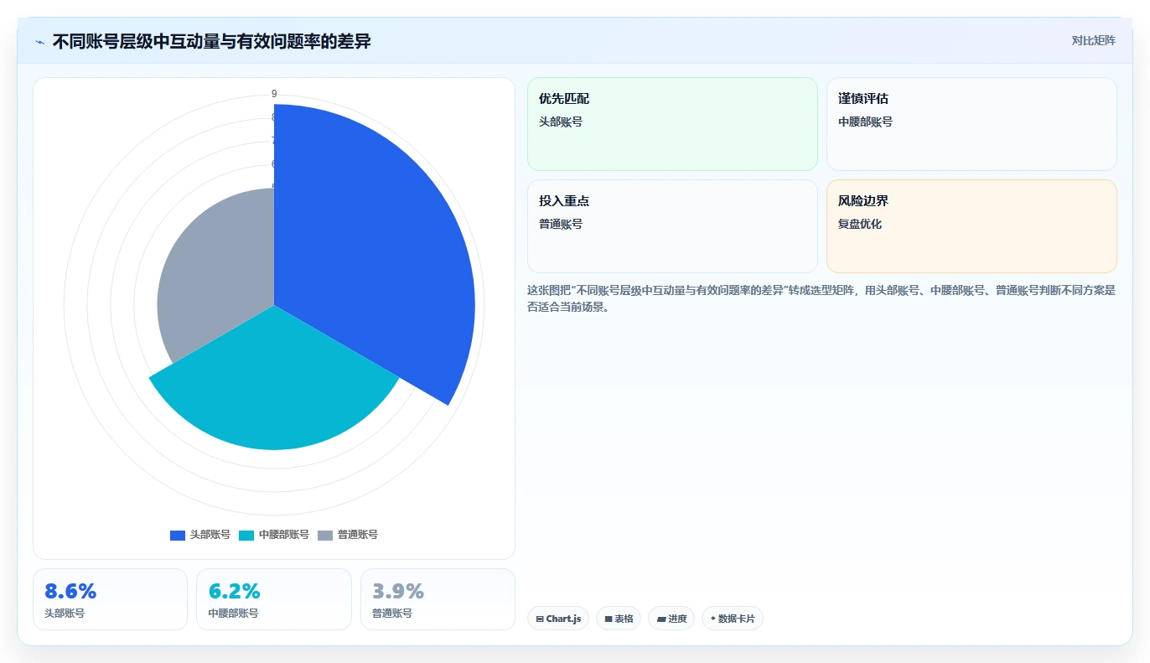1150x663 pixels.
Task: Click the header icon beside the chart title
Action: coord(40,42)
